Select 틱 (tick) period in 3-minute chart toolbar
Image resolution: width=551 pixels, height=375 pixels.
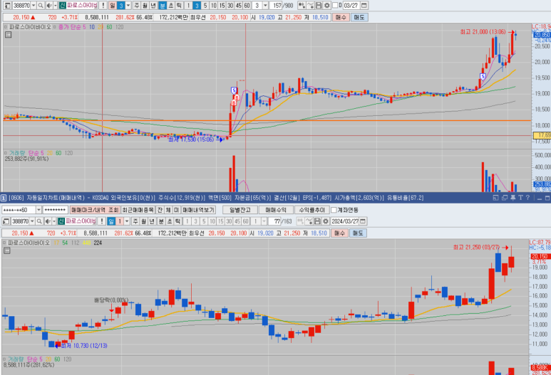coord(179,6)
